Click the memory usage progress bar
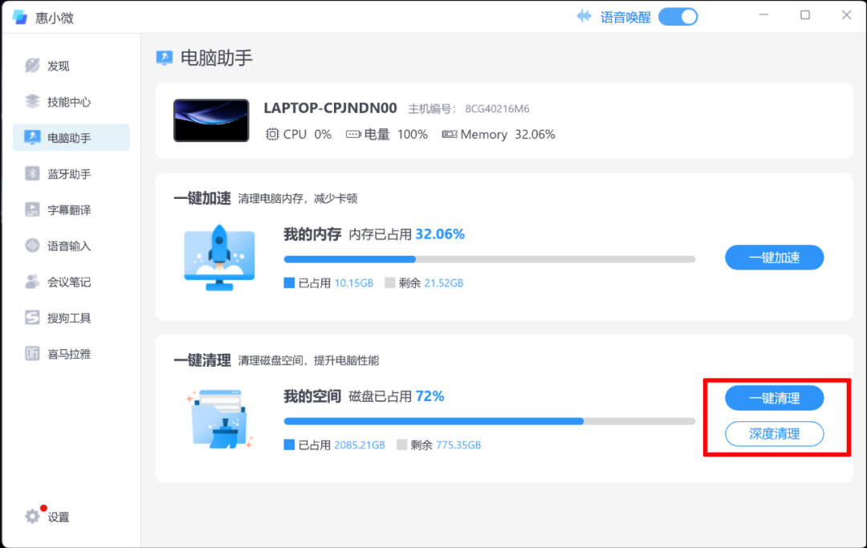 (x=490, y=259)
